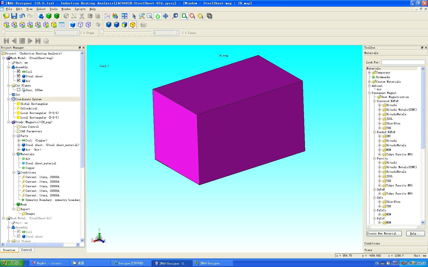Toggle Coil checkbox under SteelSheet-ht model

pos(19,232)
